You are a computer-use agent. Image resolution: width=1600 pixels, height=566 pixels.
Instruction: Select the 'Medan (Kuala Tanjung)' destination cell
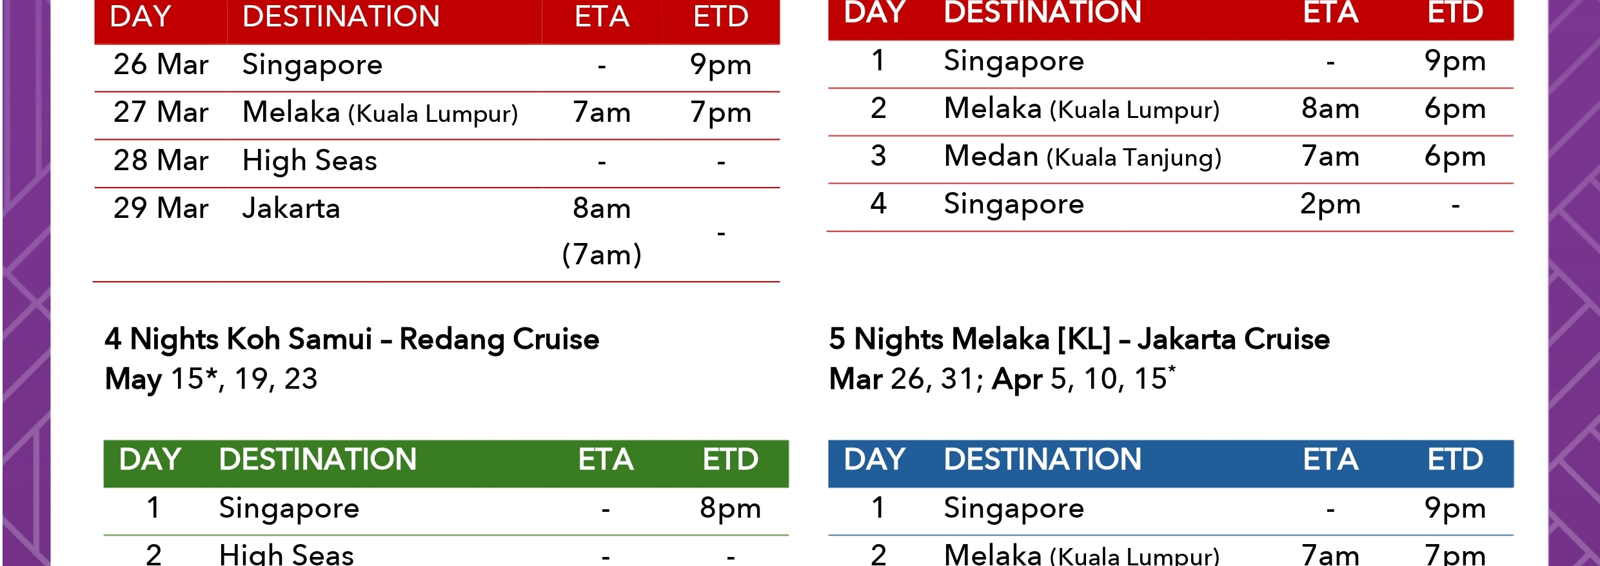1083,157
